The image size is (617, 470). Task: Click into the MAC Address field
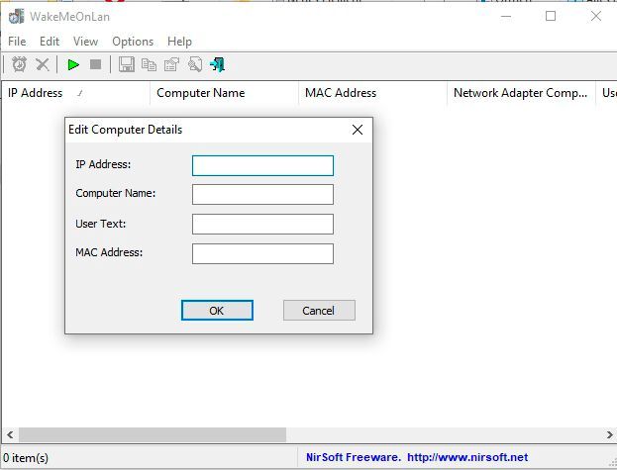[262, 254]
